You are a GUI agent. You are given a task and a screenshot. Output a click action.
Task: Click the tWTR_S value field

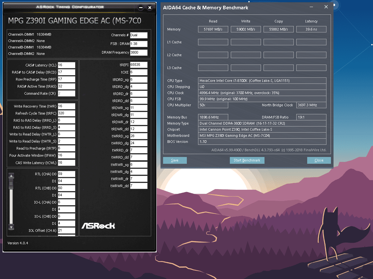point(67,141)
